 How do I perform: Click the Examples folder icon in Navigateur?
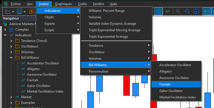pos(17,102)
